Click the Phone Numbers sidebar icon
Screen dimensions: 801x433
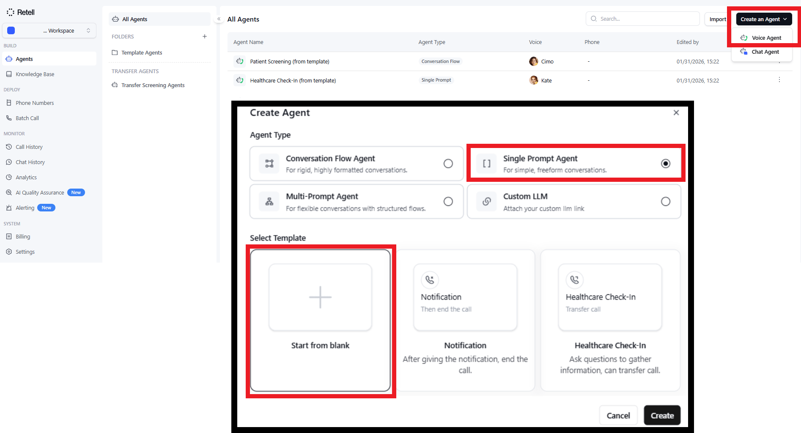pyautogui.click(x=9, y=103)
